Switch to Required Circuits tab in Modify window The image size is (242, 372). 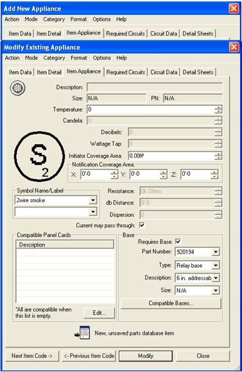pyautogui.click(x=126, y=72)
